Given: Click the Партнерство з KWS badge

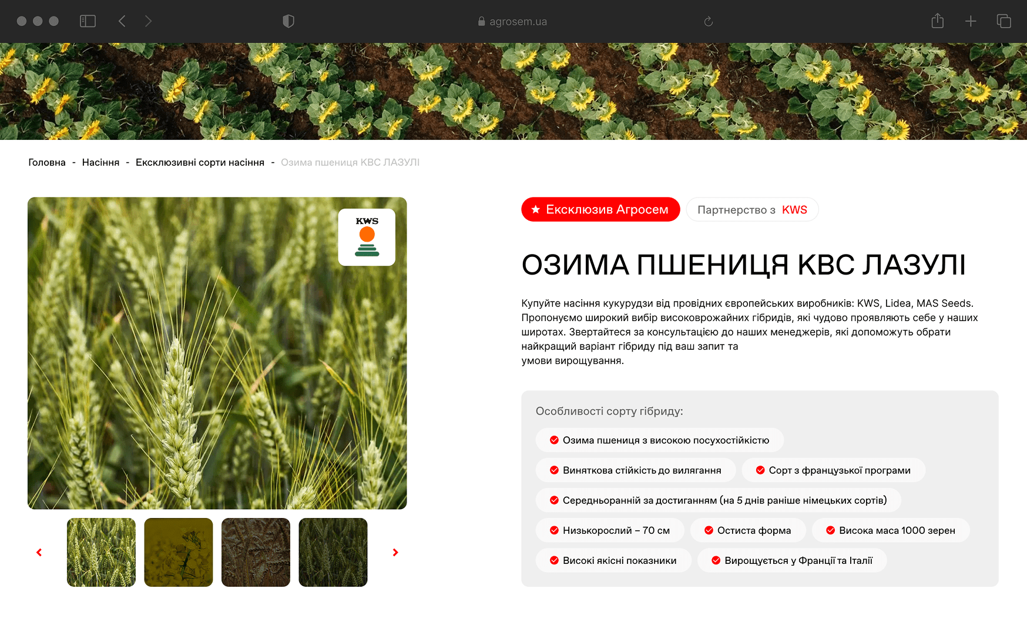Looking at the screenshot, I should (x=752, y=210).
